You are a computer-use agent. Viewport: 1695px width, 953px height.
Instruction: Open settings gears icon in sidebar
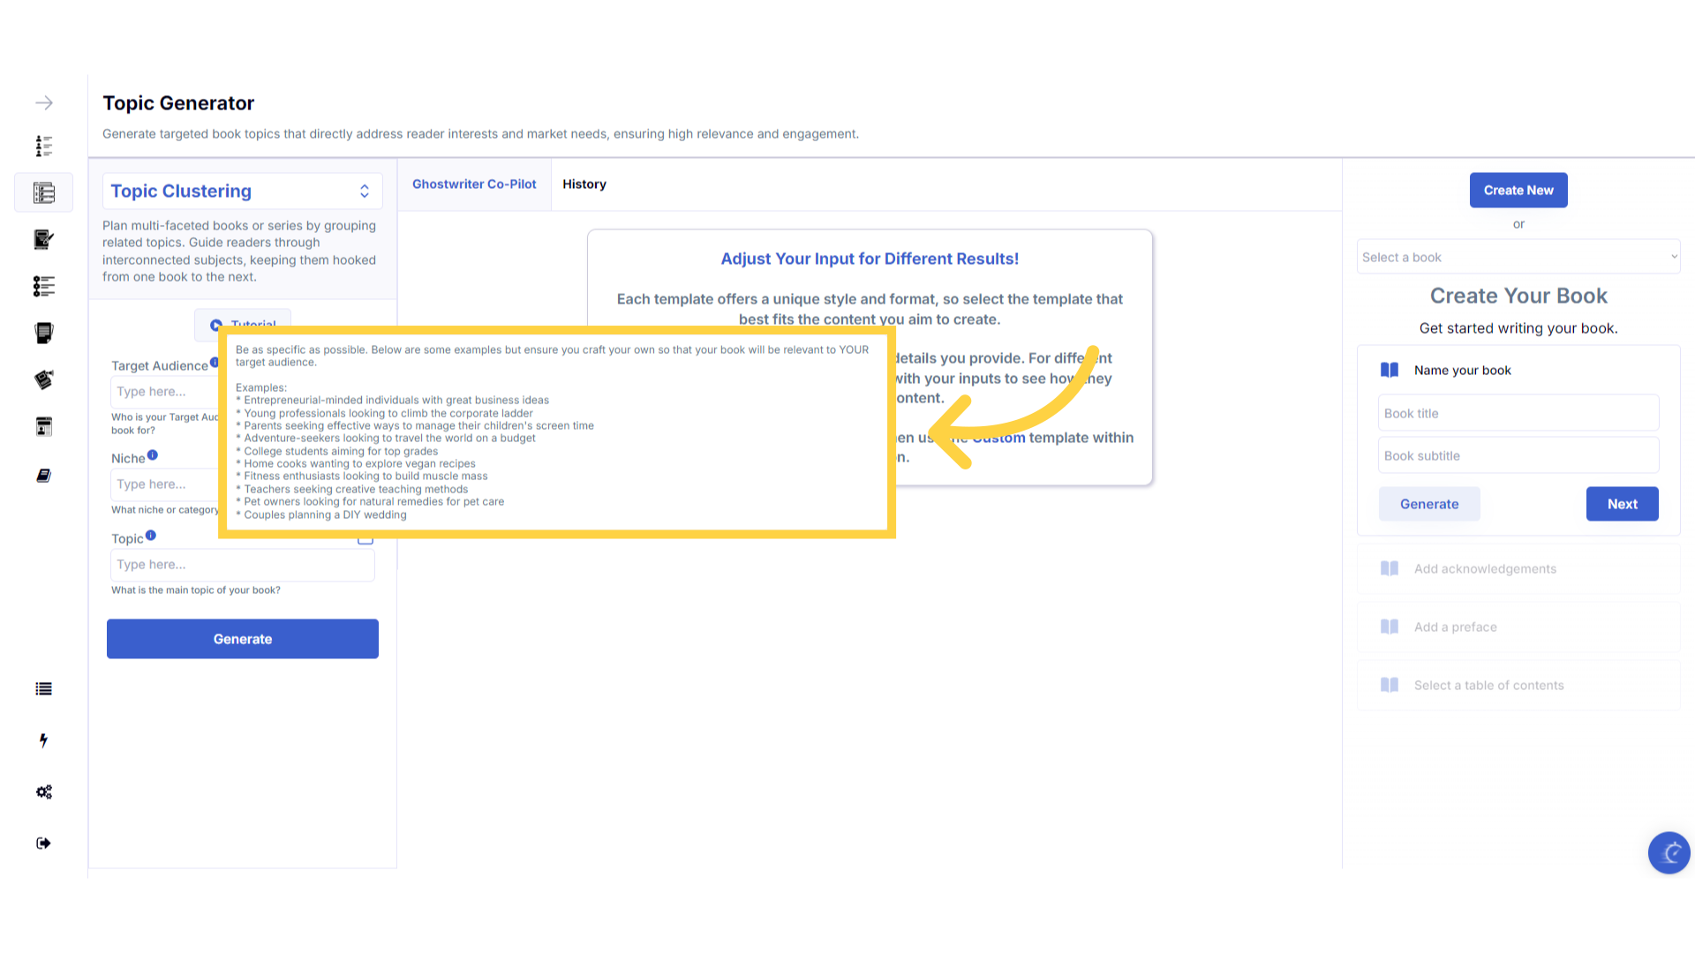click(43, 792)
